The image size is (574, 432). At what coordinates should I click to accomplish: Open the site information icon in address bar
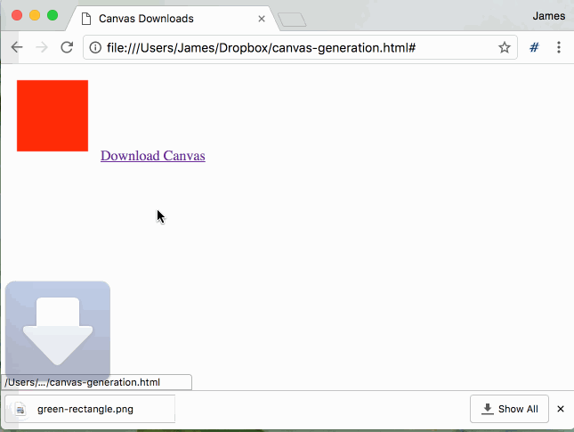tap(95, 47)
